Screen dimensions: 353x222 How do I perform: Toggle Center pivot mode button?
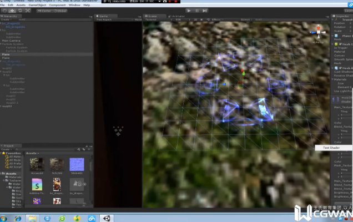[44, 11]
